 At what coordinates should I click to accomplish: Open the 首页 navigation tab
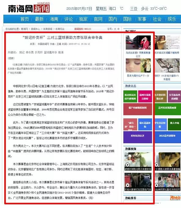pos(24,19)
